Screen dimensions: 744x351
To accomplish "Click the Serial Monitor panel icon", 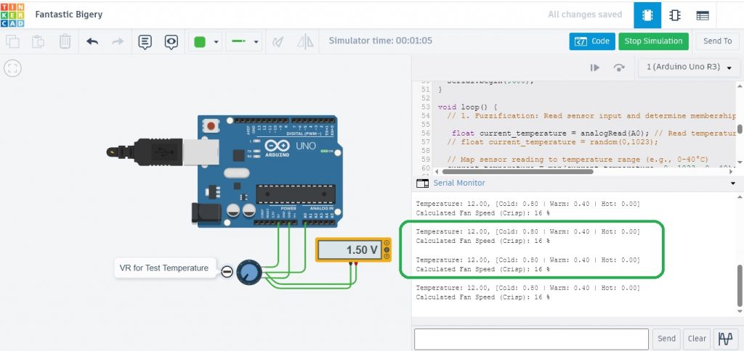I will pyautogui.click(x=422, y=183).
